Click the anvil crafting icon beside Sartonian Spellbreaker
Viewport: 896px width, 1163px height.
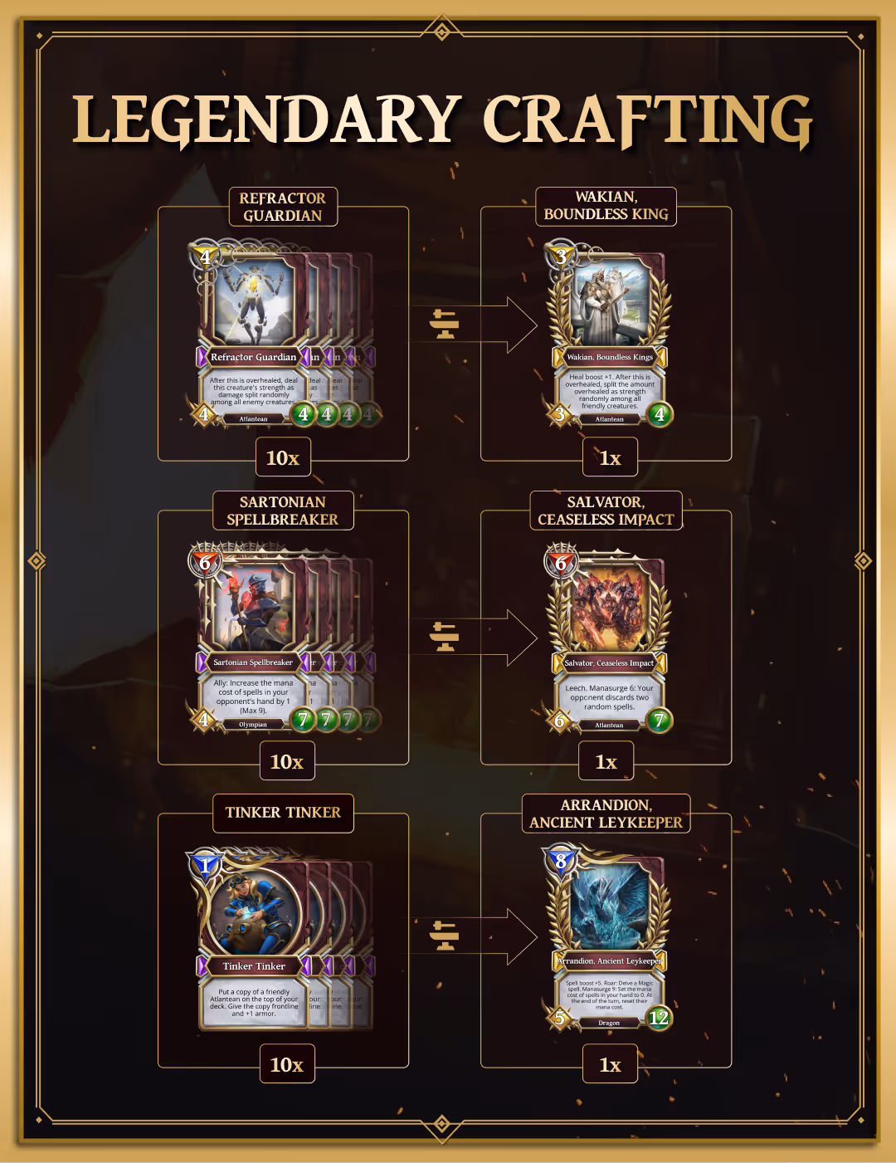pos(446,637)
